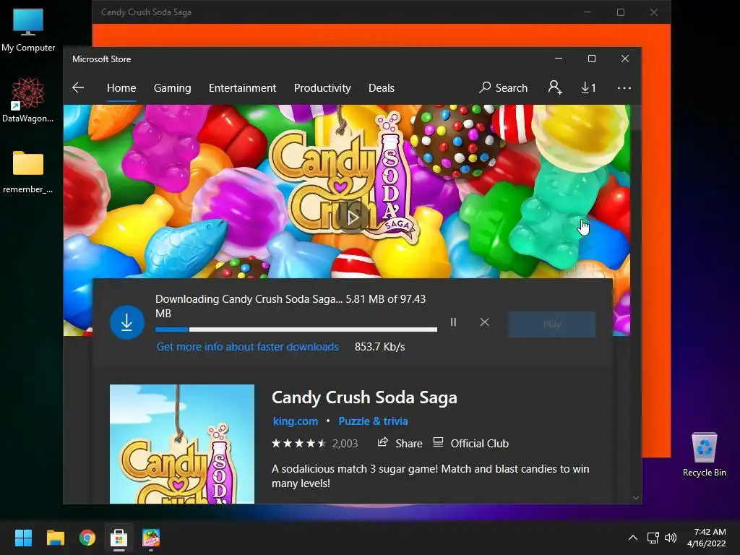
Task: Open the network status tray icon
Action: (x=653, y=538)
